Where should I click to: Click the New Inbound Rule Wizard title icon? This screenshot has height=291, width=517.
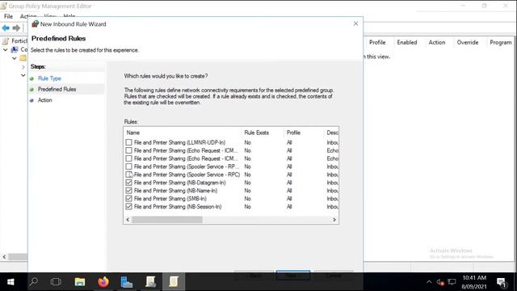click(35, 23)
